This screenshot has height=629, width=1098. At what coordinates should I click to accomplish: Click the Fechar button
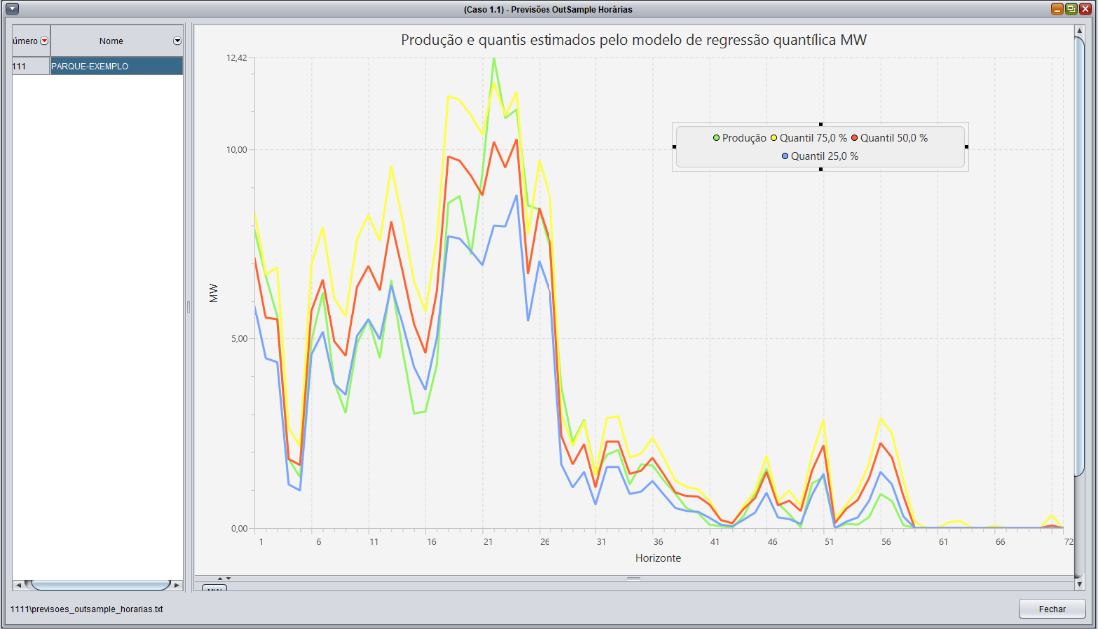point(1051,609)
